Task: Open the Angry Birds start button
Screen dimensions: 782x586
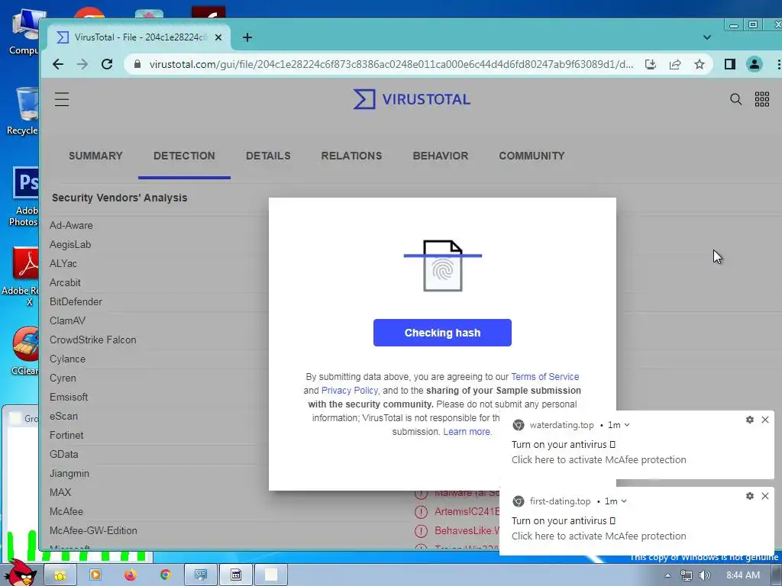Action: click(21, 573)
